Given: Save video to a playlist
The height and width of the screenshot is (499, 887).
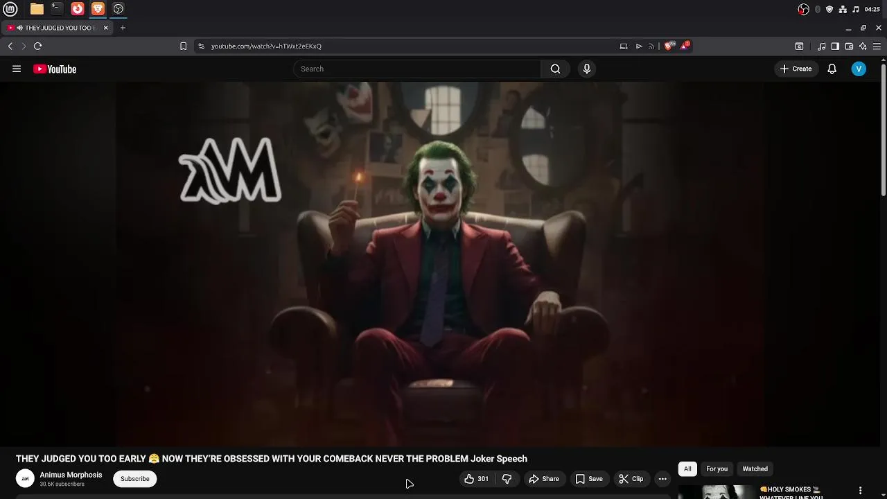Looking at the screenshot, I should [589, 479].
